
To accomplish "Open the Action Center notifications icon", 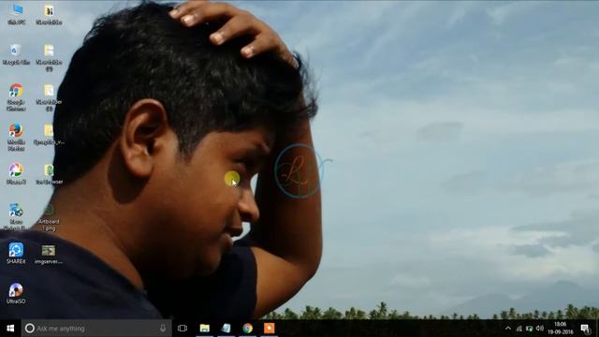I will click(x=585, y=329).
